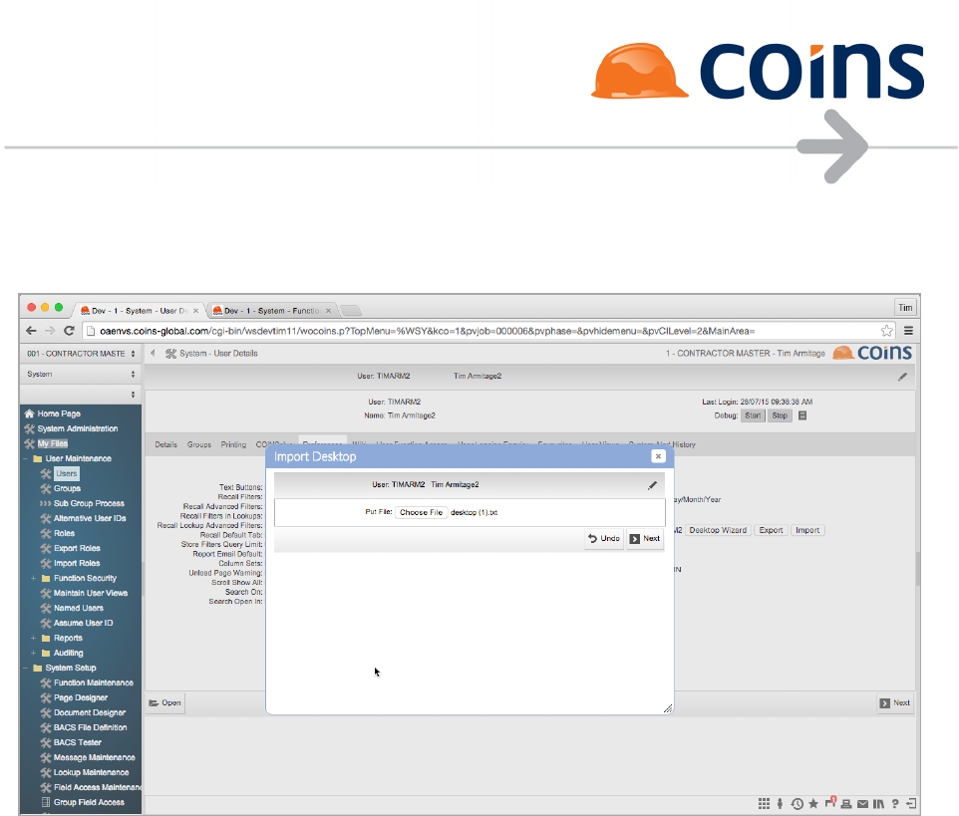The width and height of the screenshot is (959, 816).
Task: Expand the Auditing folder
Action: (x=34, y=654)
